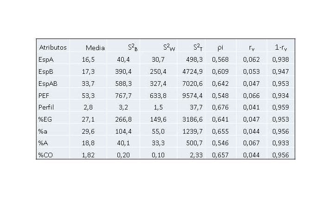Click the EspB row label

[46, 71]
